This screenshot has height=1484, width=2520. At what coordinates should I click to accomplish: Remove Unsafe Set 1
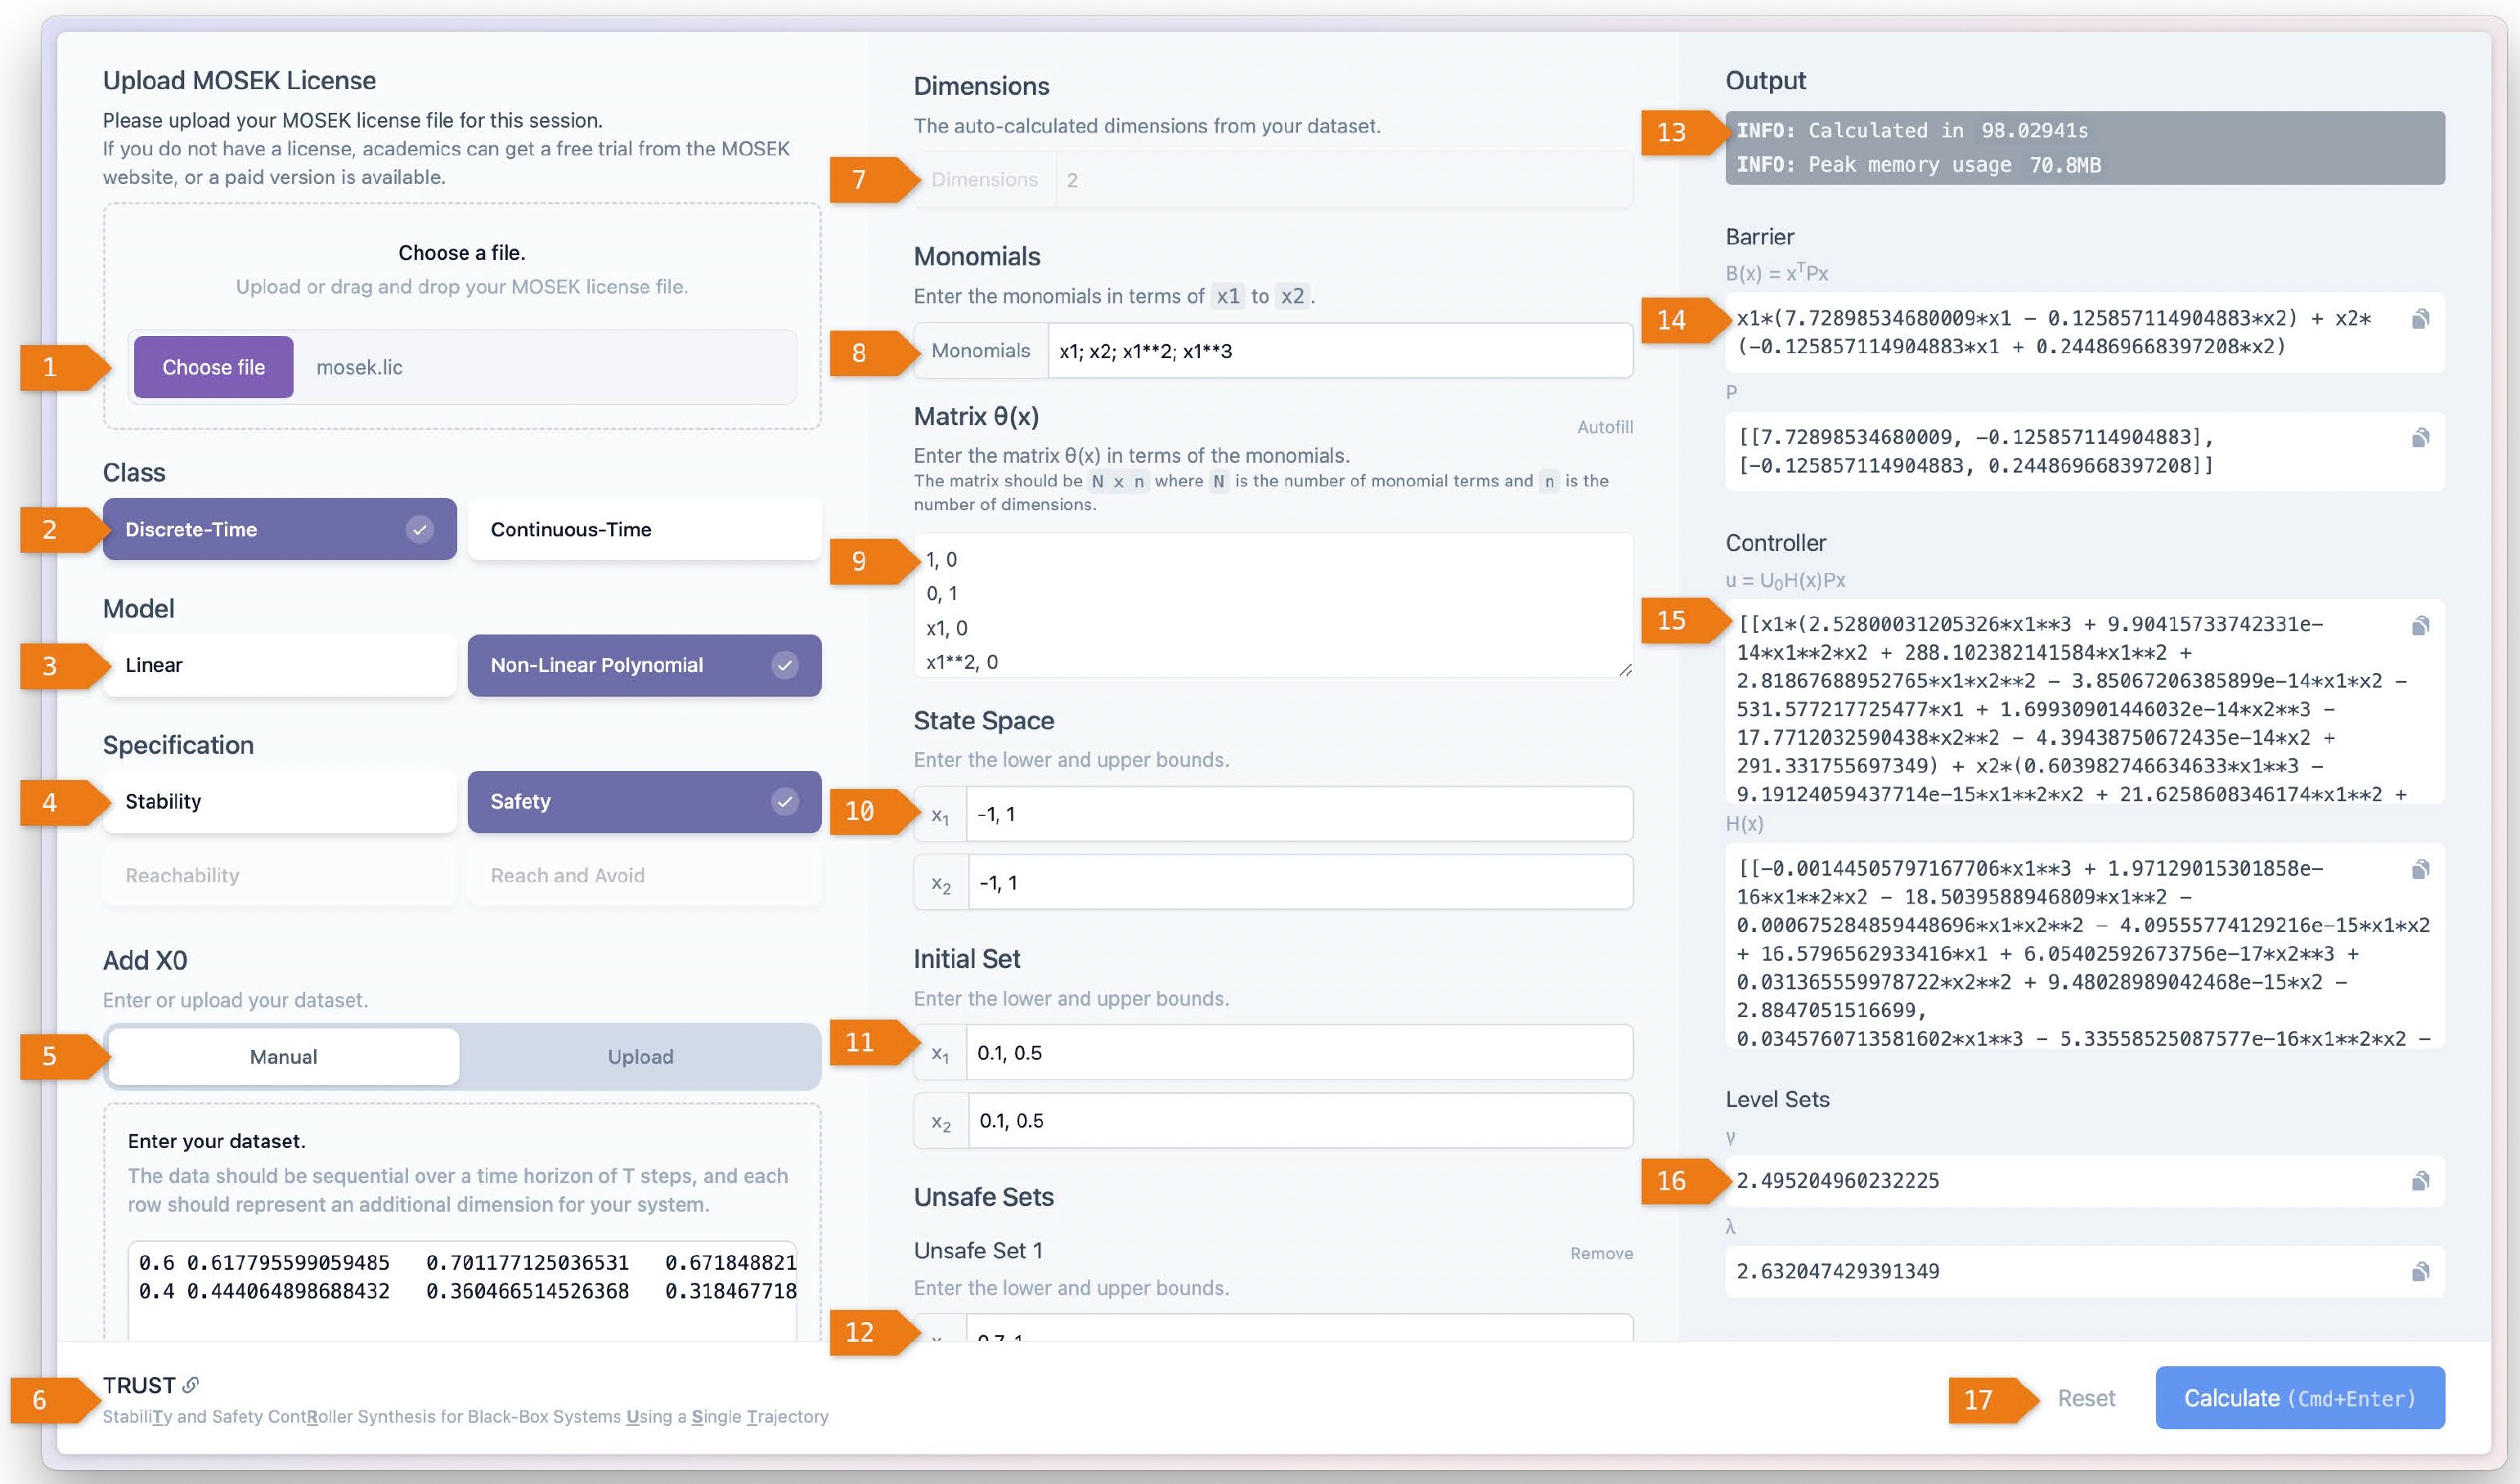[x=1601, y=1253]
